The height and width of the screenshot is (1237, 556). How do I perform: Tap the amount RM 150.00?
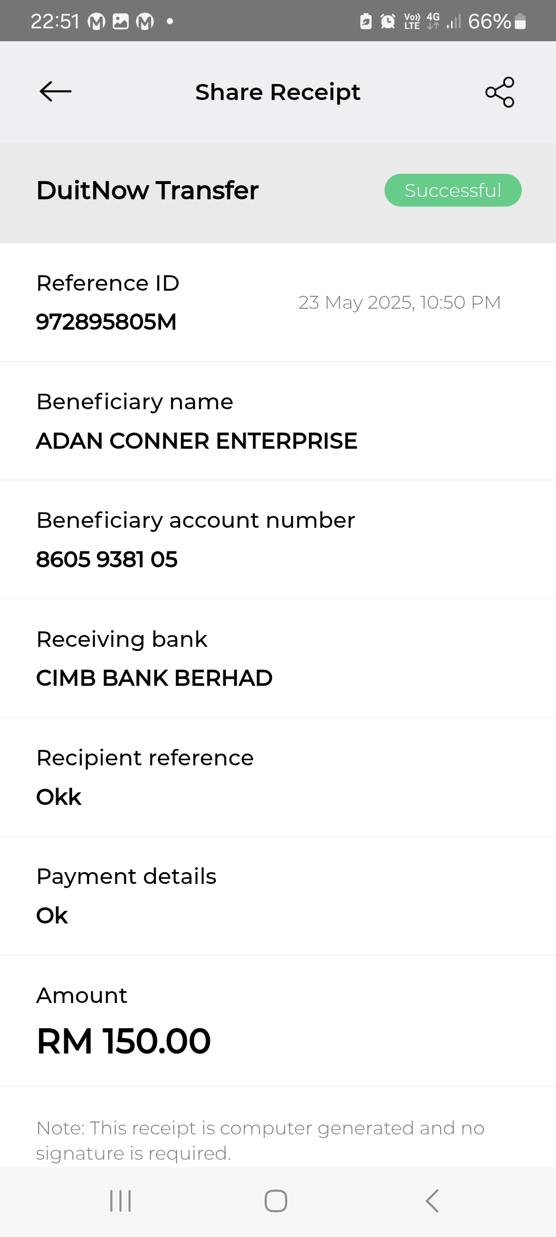pos(124,1041)
